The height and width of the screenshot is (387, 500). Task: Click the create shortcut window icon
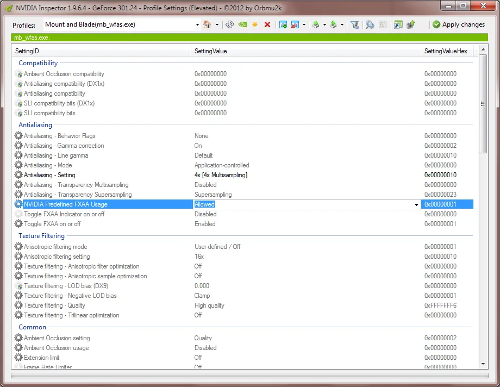[398, 24]
